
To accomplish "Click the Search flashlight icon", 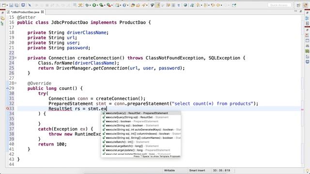I will click(x=144, y=5).
